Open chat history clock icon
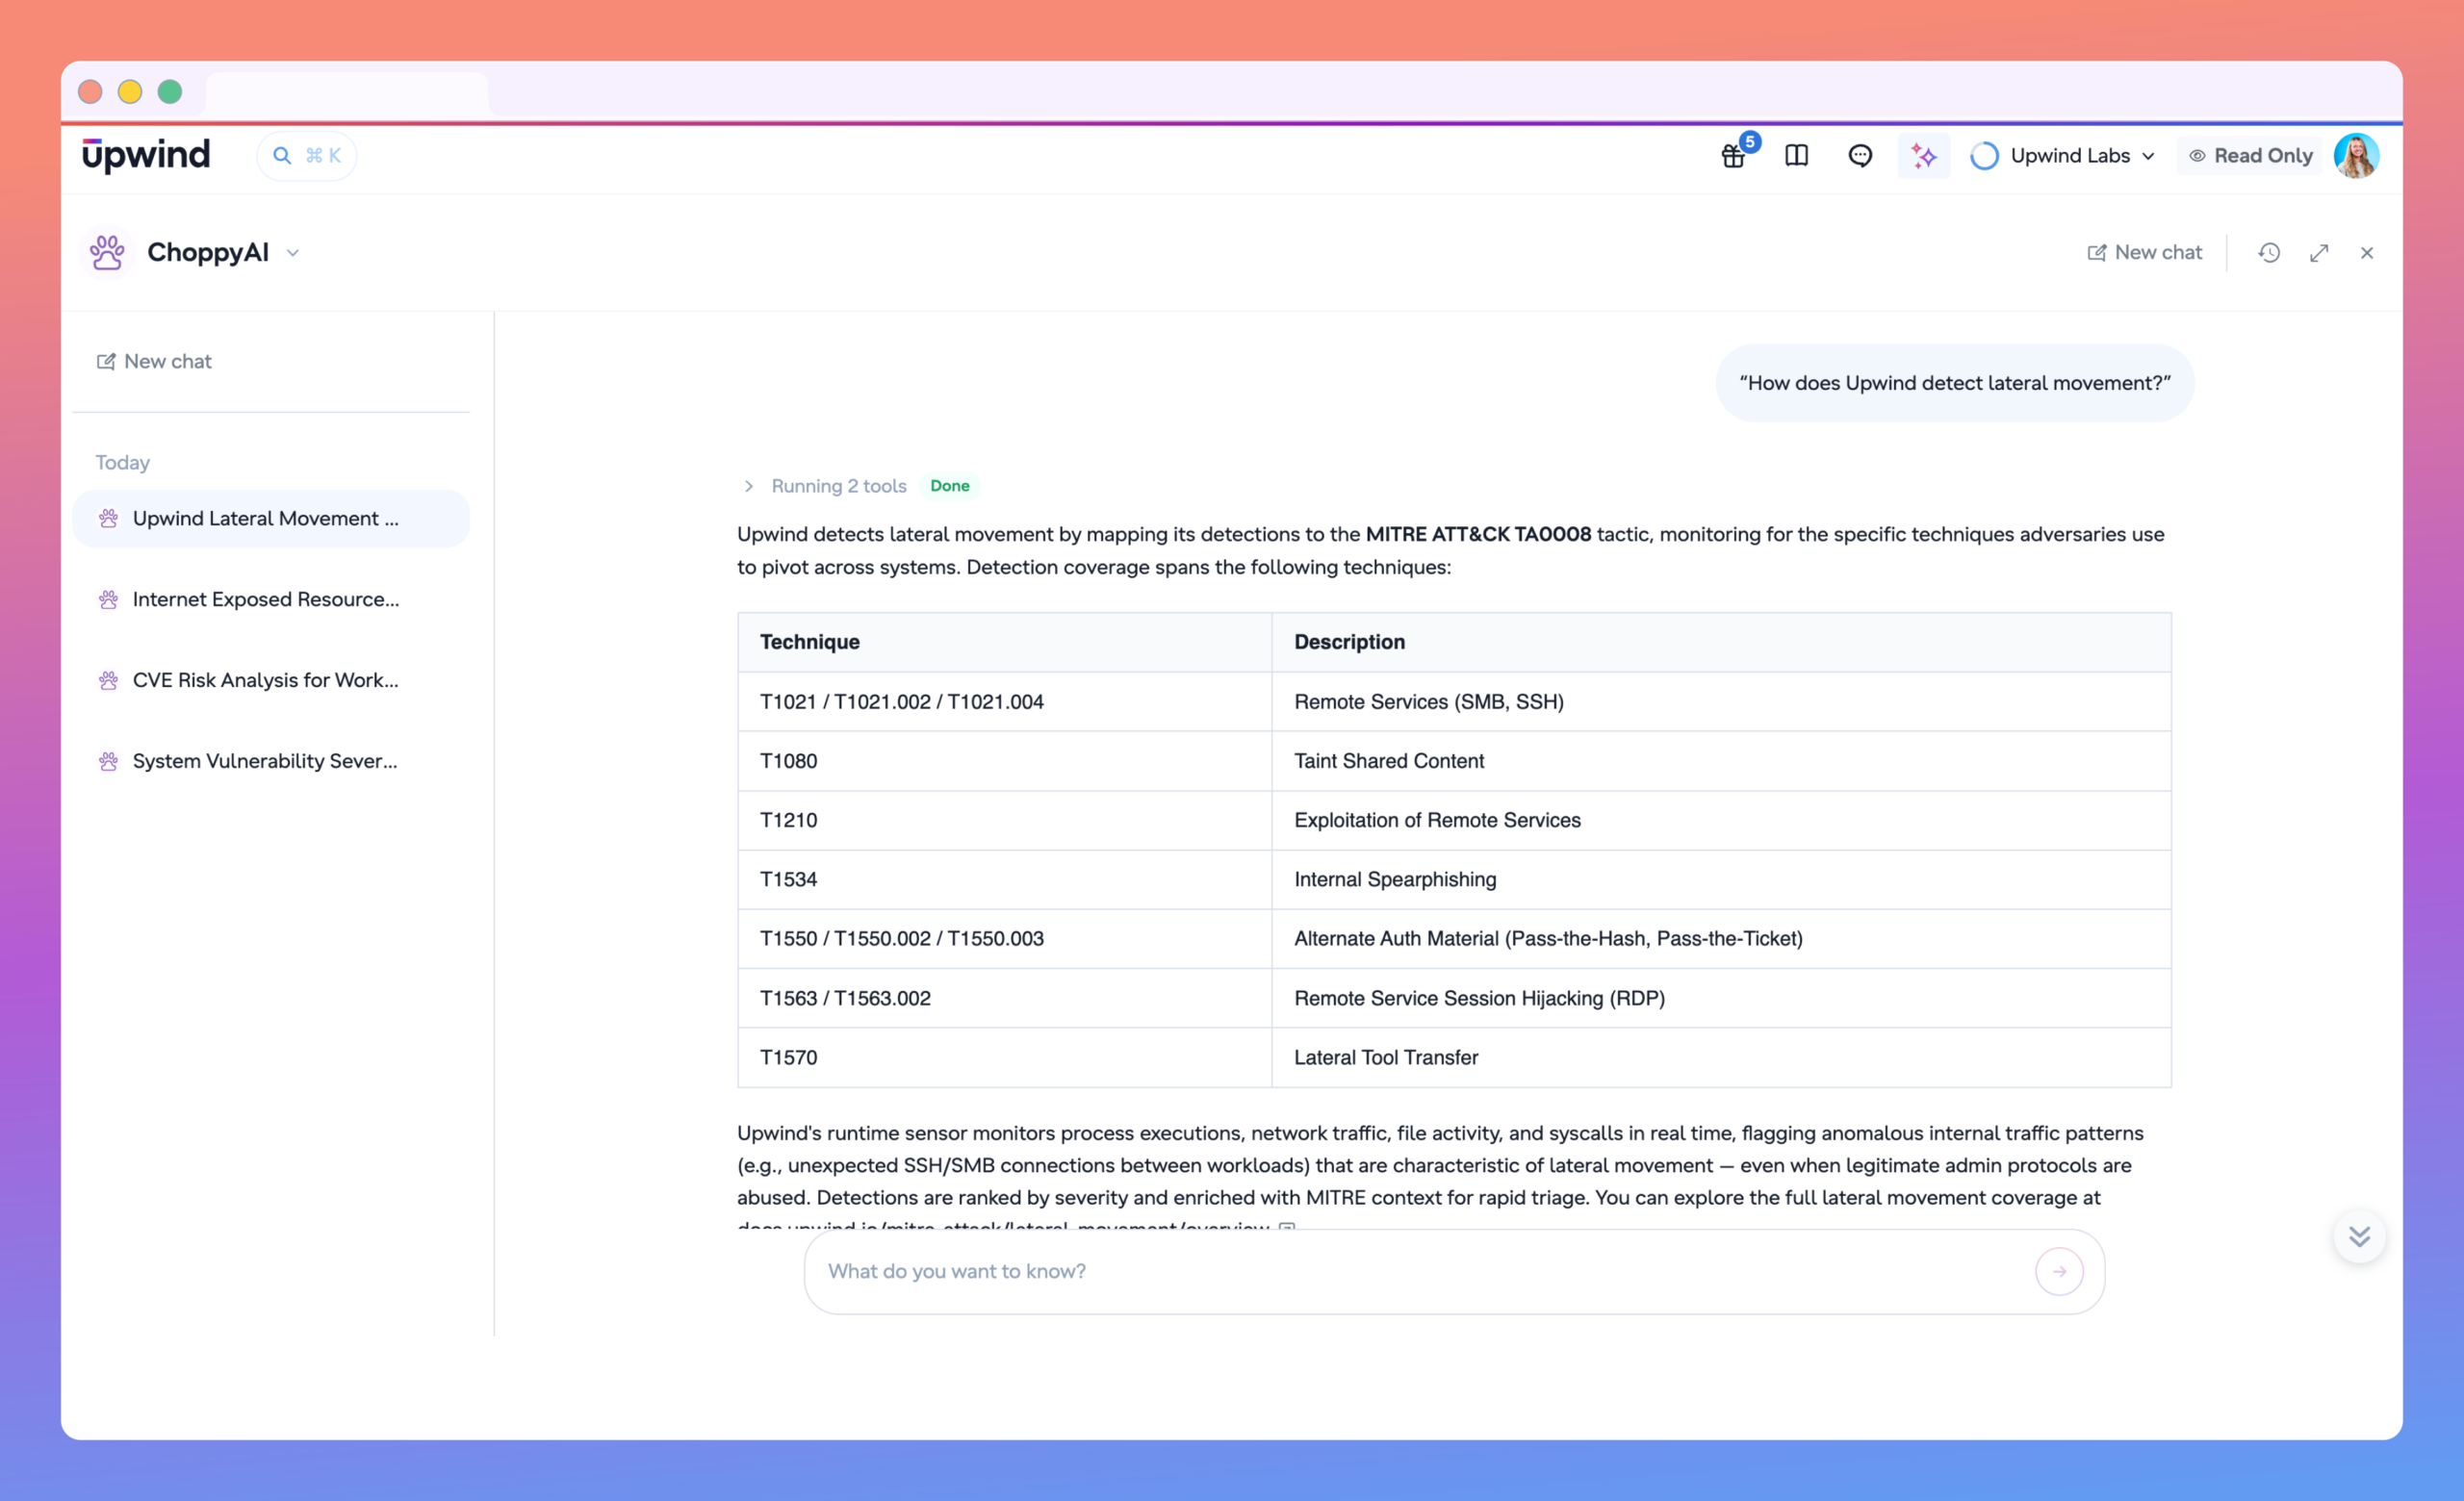The width and height of the screenshot is (2464, 1501). 2269,253
